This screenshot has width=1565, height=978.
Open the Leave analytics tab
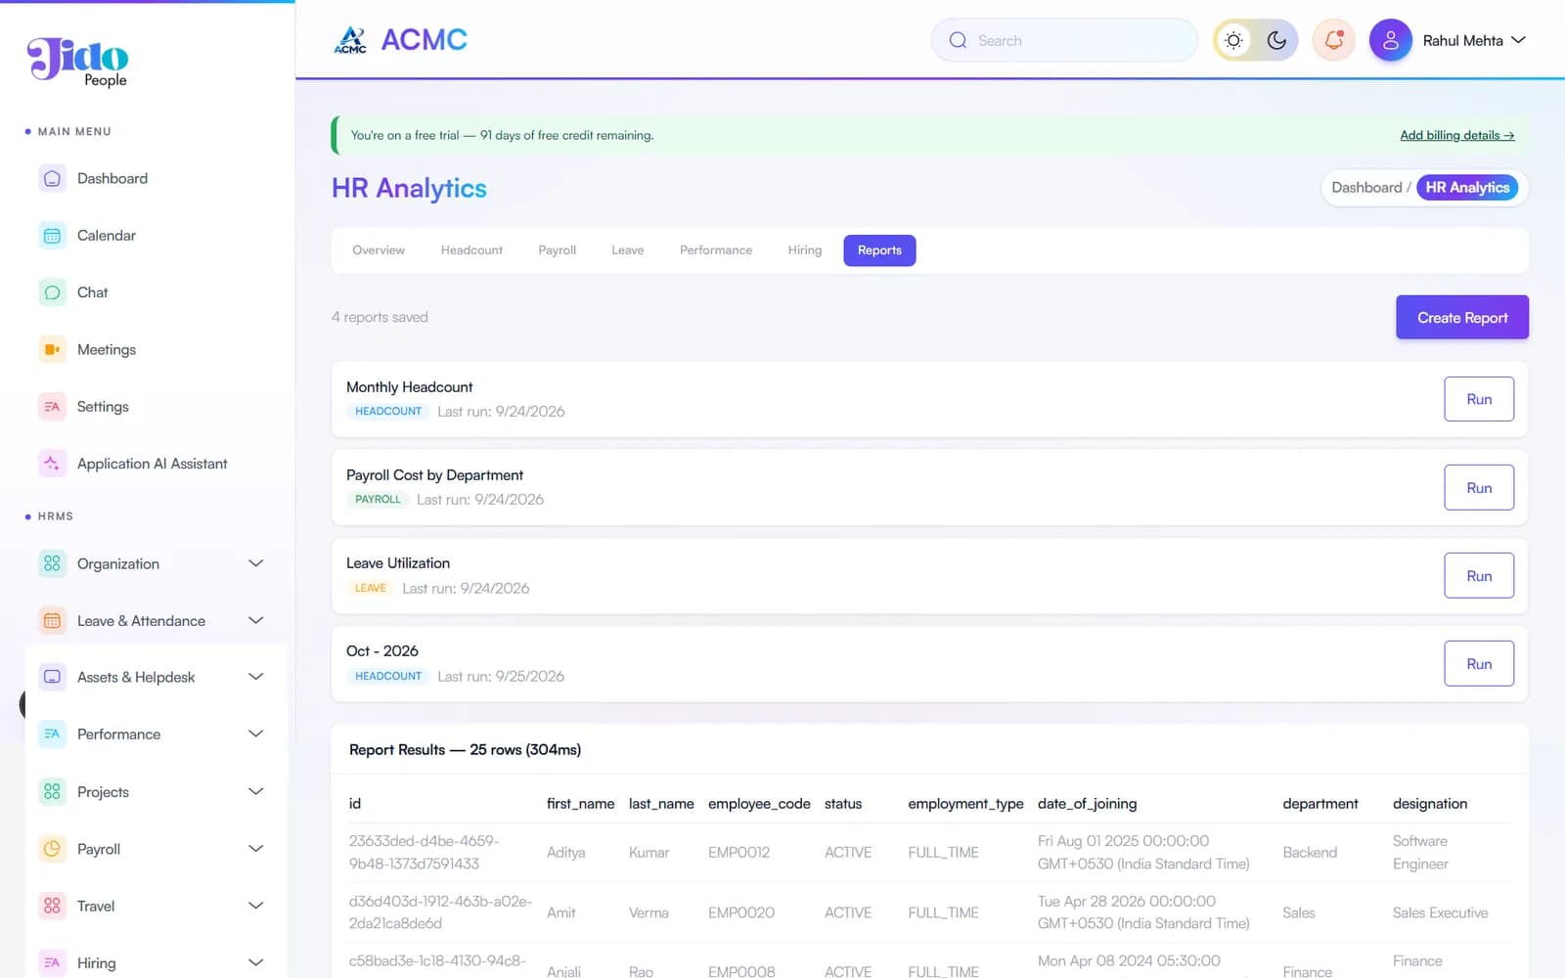click(x=628, y=250)
